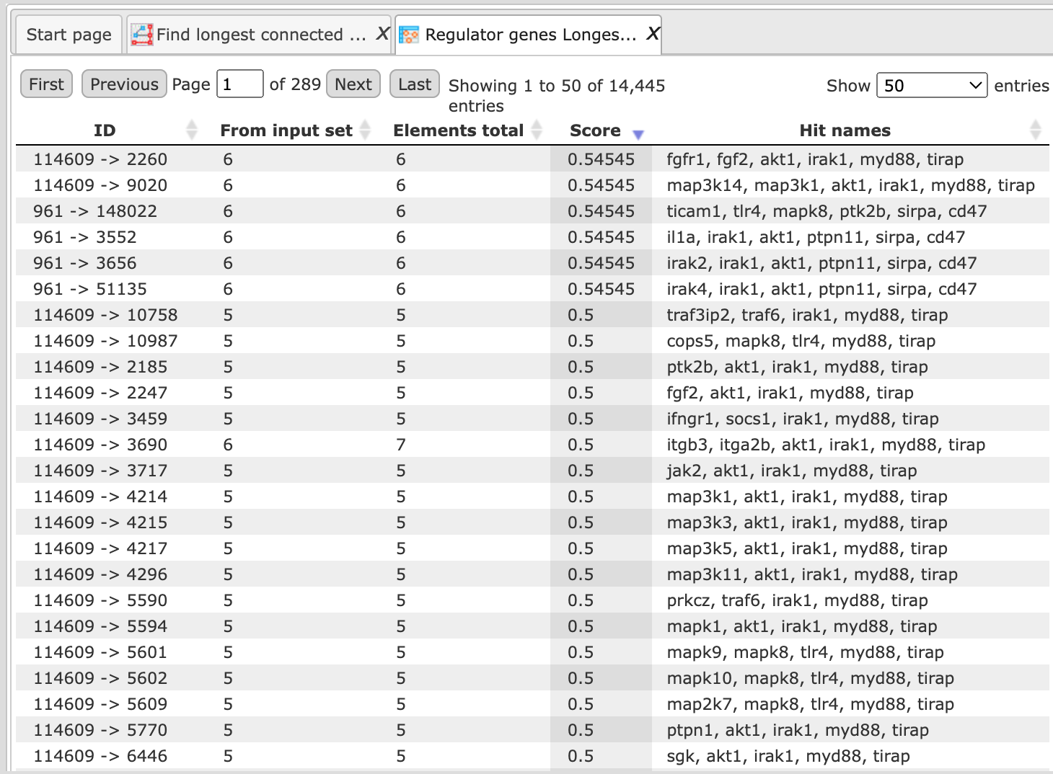Select row 961 -> 51135
Screen dimensions: 1053x774
532,289
